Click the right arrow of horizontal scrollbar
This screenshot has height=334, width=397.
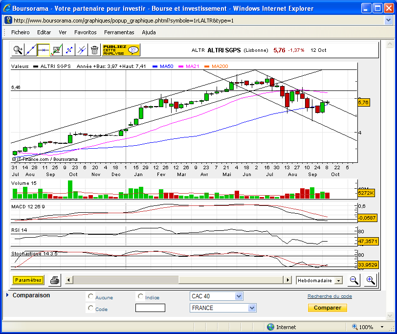coord(287,280)
